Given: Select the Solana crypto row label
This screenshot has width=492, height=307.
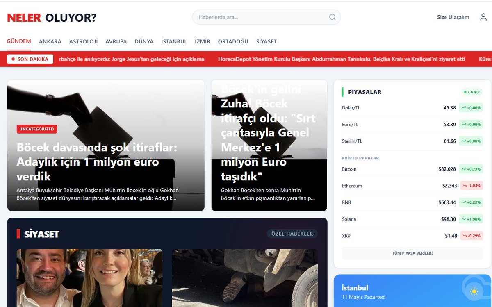Looking at the screenshot, I should click(349, 219).
